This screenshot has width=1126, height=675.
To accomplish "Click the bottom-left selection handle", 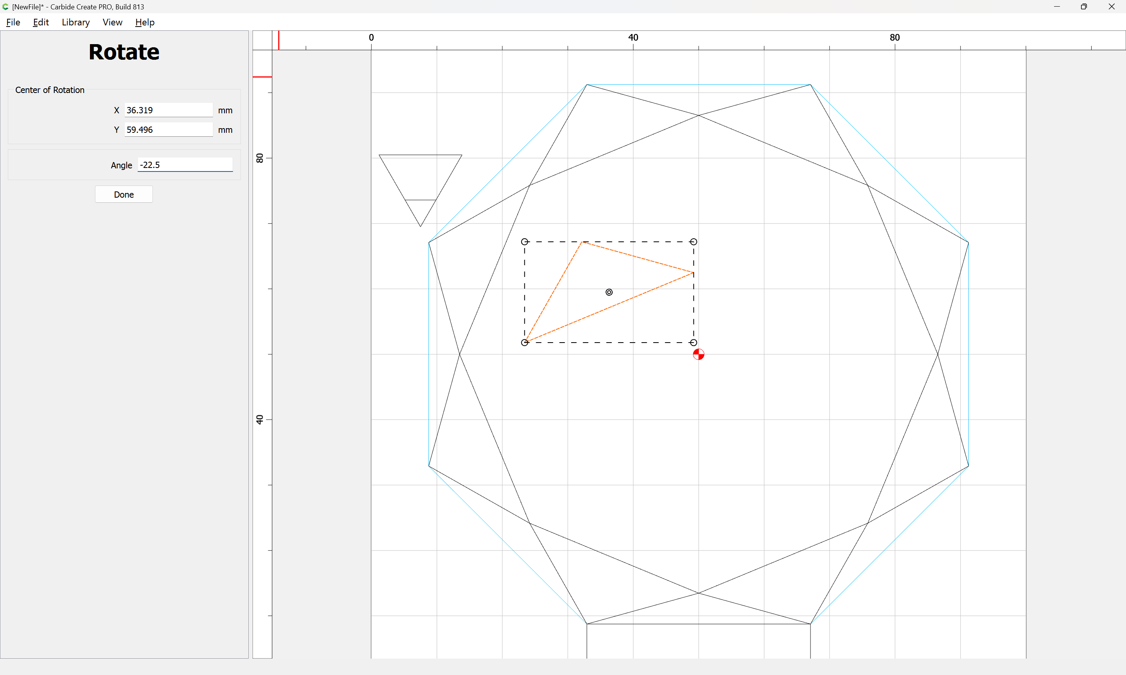I will click(x=524, y=343).
